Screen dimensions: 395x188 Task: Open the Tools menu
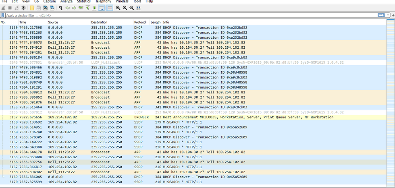(137, 2)
